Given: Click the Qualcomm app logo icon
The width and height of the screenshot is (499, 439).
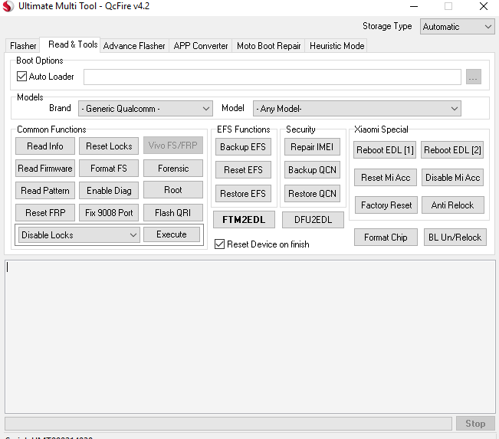Looking at the screenshot, I should pyautogui.click(x=8, y=6).
